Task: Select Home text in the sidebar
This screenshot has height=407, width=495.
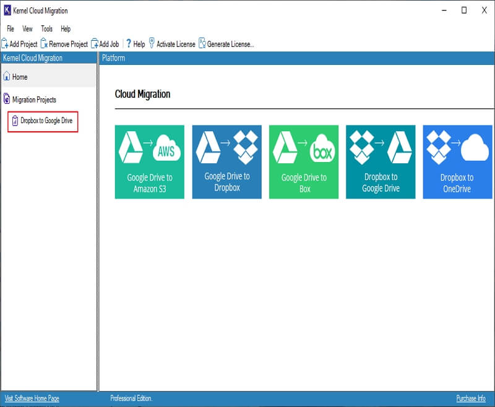Action: tap(20, 77)
